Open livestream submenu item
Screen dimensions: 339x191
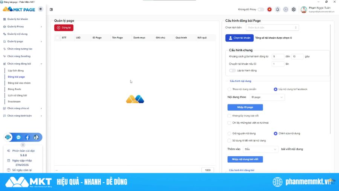(x=14, y=102)
